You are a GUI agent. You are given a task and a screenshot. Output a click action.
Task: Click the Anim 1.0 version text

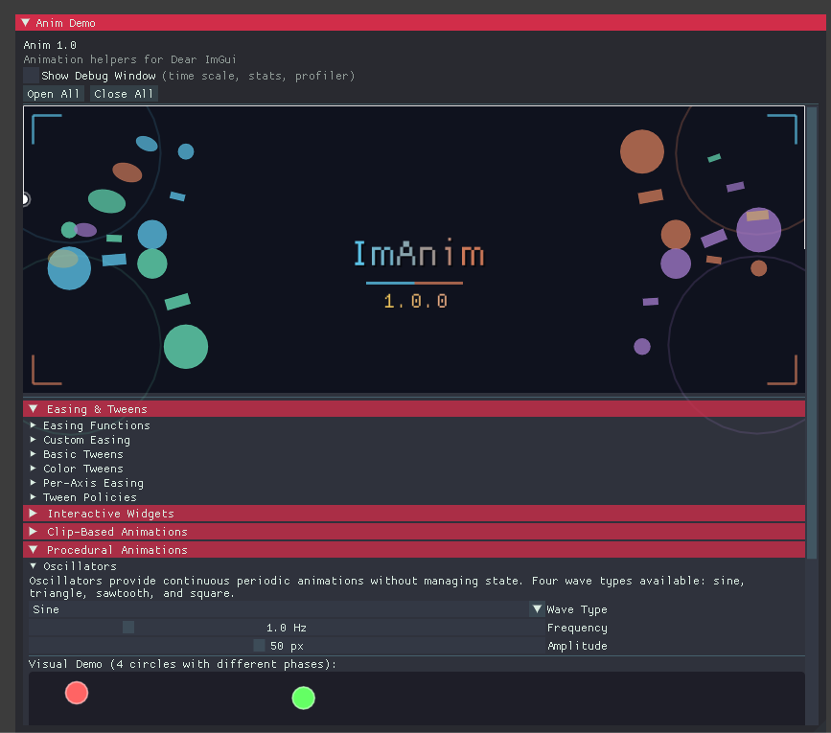pos(50,45)
